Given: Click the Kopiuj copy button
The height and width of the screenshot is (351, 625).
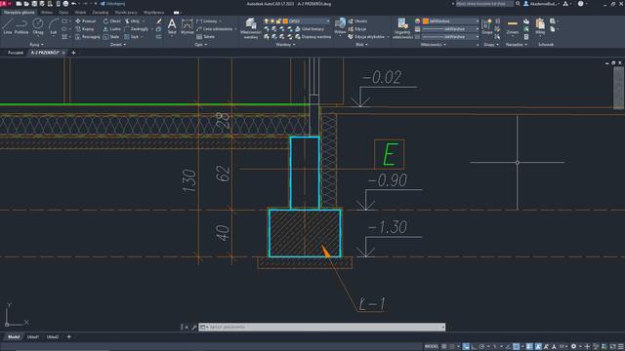Looking at the screenshot, I should click(x=85, y=29).
